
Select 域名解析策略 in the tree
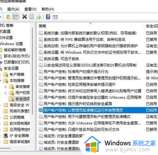(x=15, y=50)
